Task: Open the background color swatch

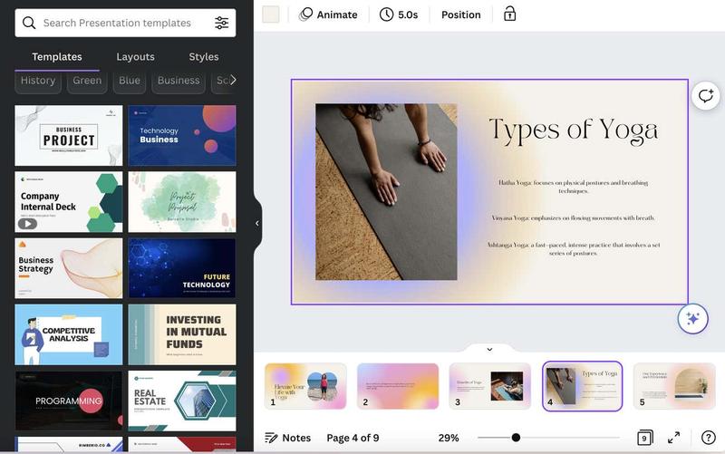Action: [x=270, y=14]
